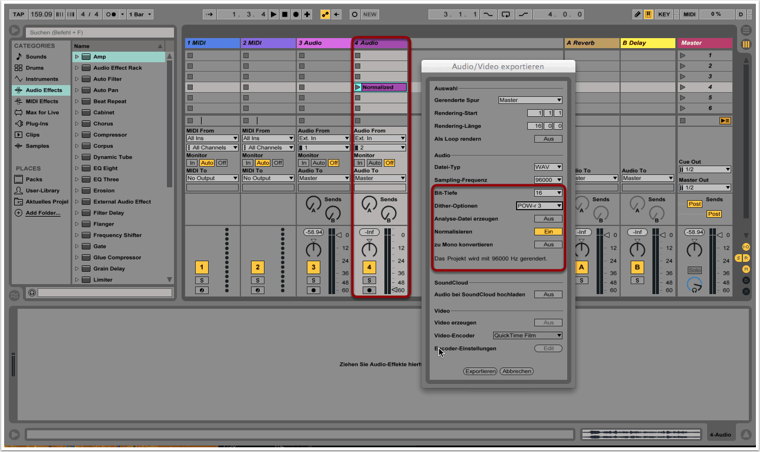Click the transport Stop button
The height and width of the screenshot is (452, 760).
[x=285, y=14]
